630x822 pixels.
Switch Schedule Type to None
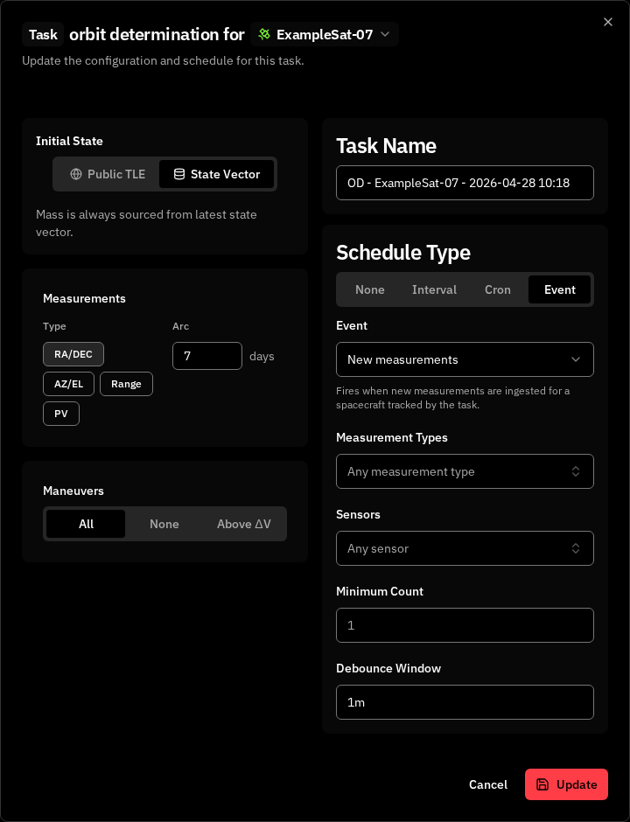[370, 289]
